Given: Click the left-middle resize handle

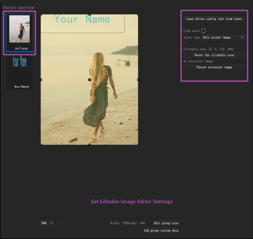Looking at the screenshot, I should [x=41, y=79].
